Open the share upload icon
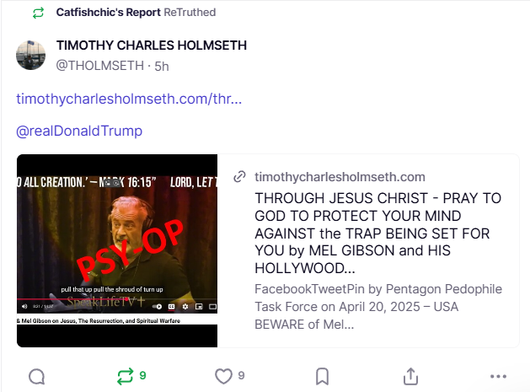Image resolution: width=530 pixels, height=392 pixels. [x=410, y=376]
